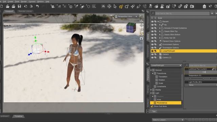The image size is (217, 122).
Task: Click the Luminous Flux link icon
Action: pos(213,69)
